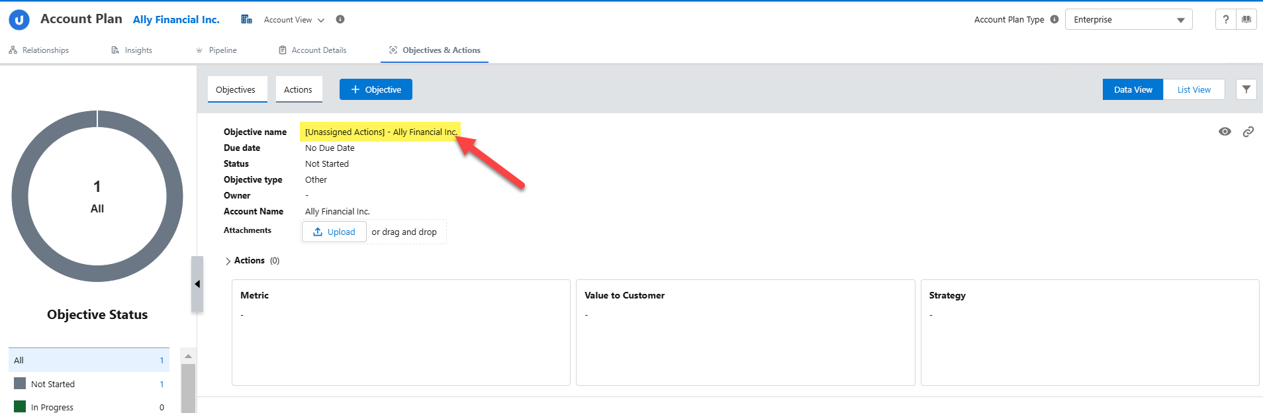Viewport: 1263px width, 413px height.
Task: Click the Strategy field box
Action: click(1090, 332)
